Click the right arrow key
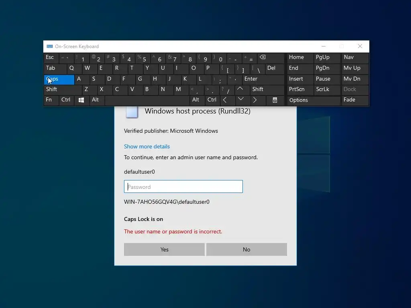The width and height of the screenshot is (411, 308). click(x=258, y=100)
